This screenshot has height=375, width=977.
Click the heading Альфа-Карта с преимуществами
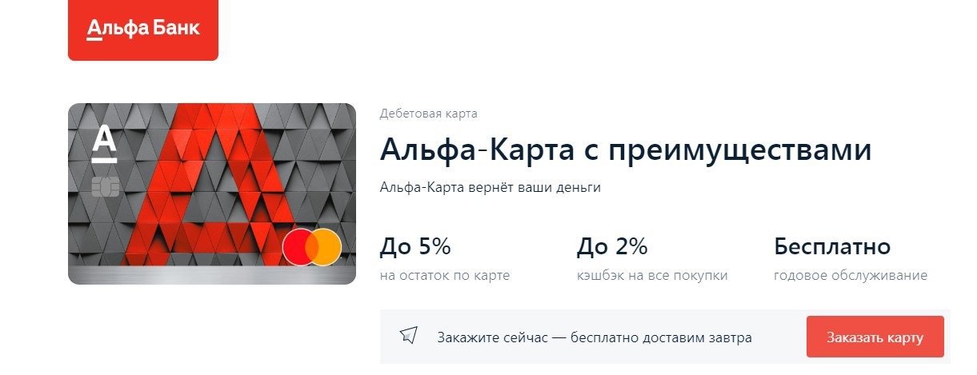coord(625,150)
